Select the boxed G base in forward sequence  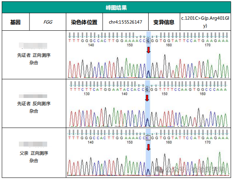pyautogui.click(x=148, y=41)
